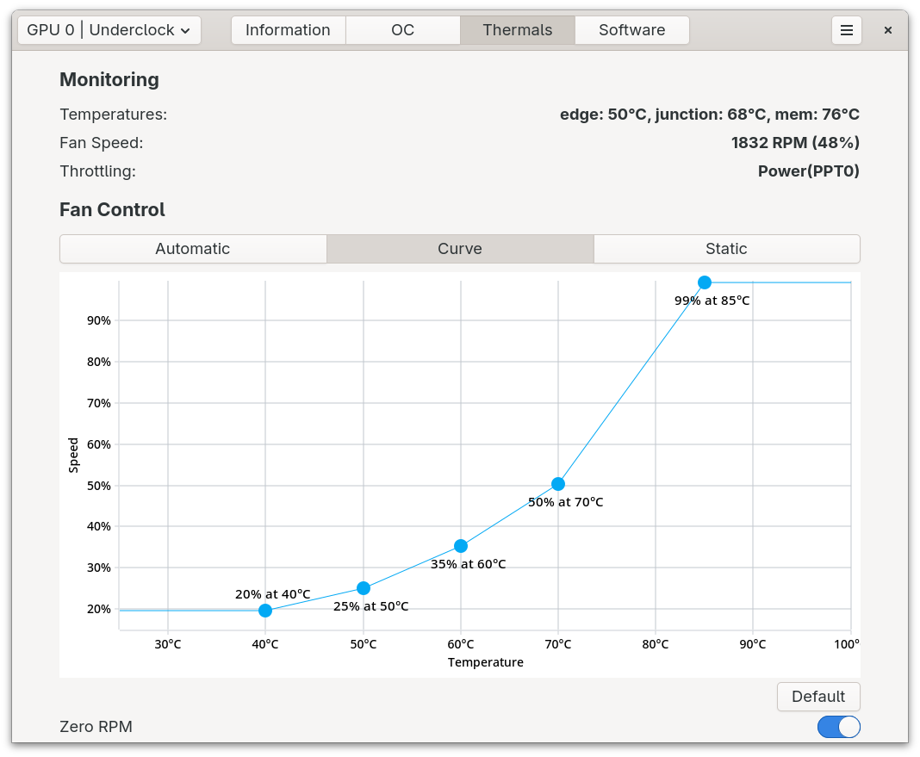Disable the Zero RPM switch
Viewport: 920px width, 757px height.
click(x=838, y=727)
